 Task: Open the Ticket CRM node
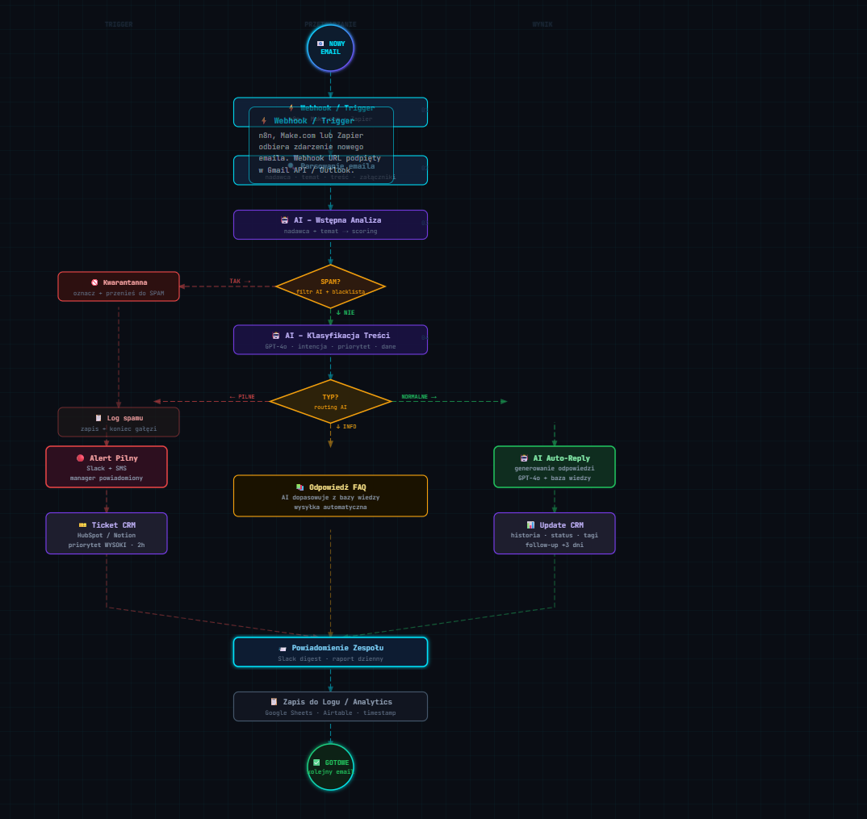click(107, 533)
